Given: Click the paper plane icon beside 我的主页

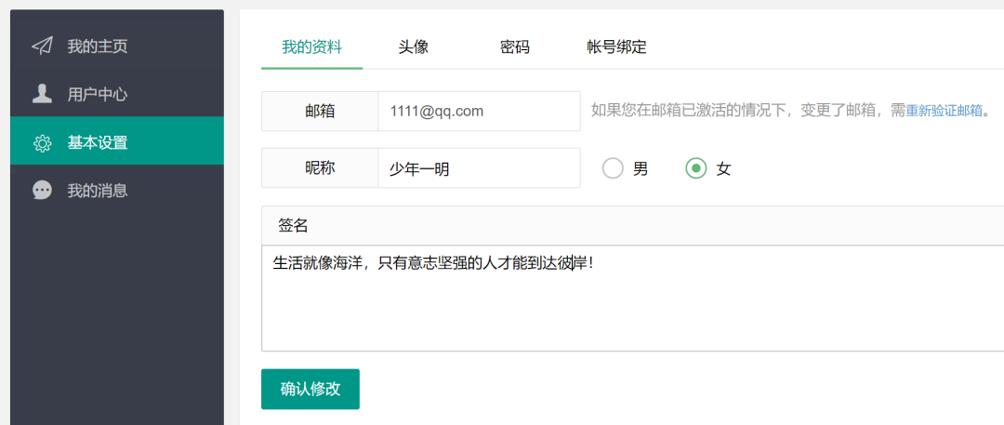Looking at the screenshot, I should click(x=42, y=46).
